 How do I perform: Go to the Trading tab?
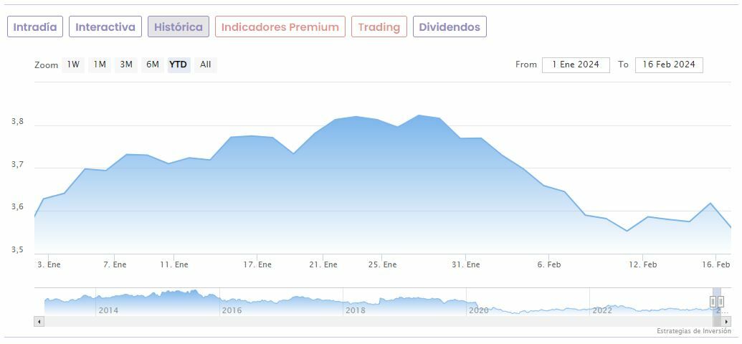pyautogui.click(x=379, y=27)
